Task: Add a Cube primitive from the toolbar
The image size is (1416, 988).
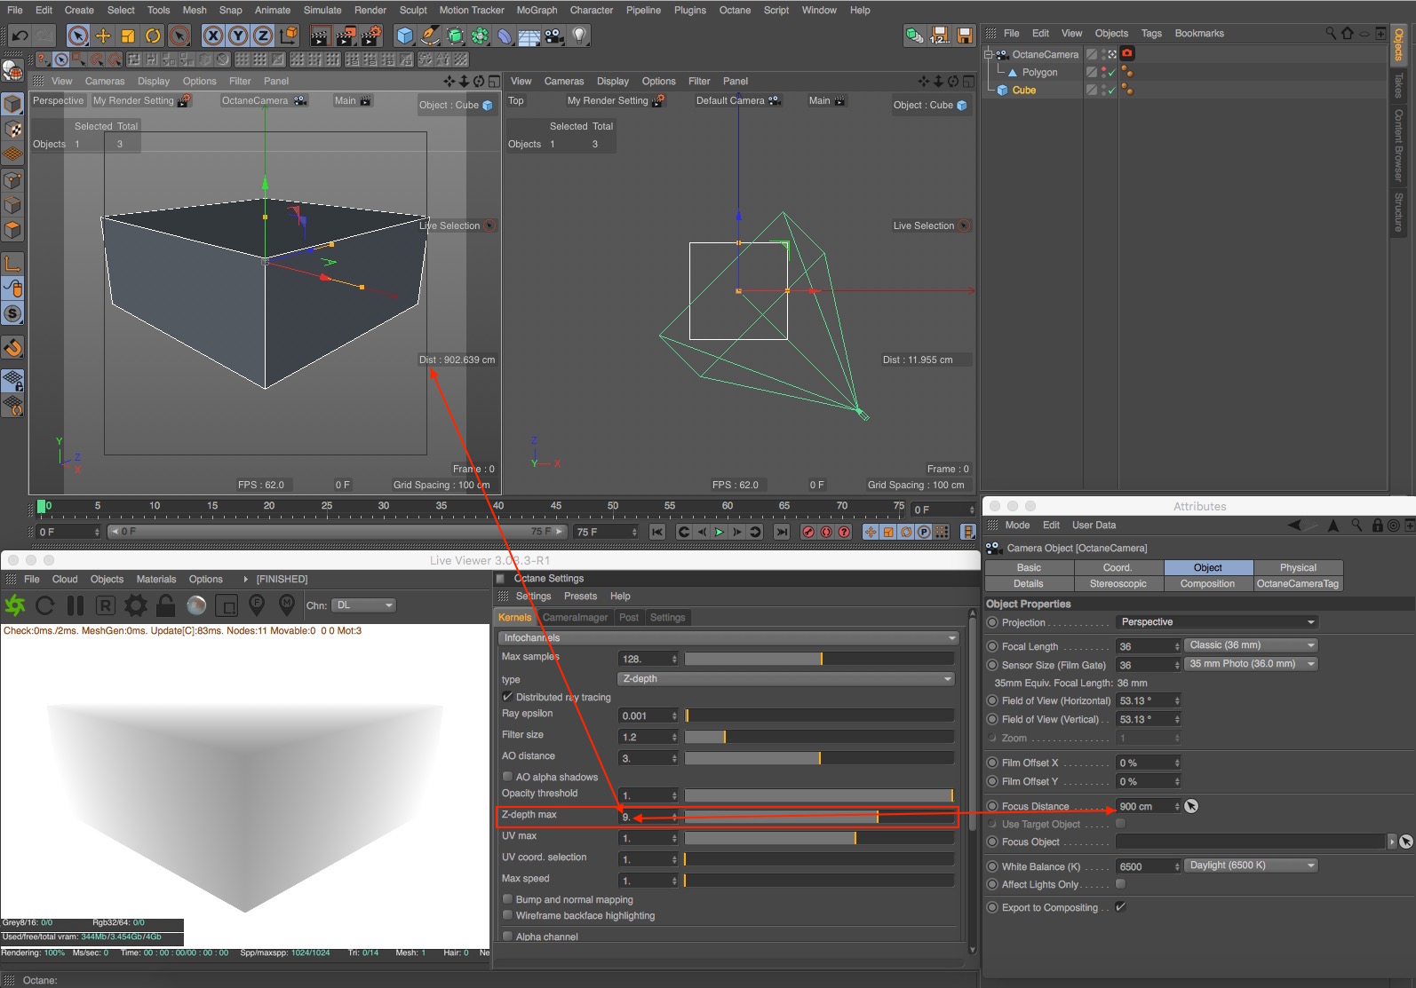Action: point(405,36)
